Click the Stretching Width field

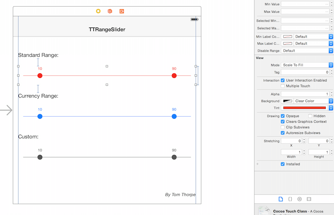[x=291, y=152]
